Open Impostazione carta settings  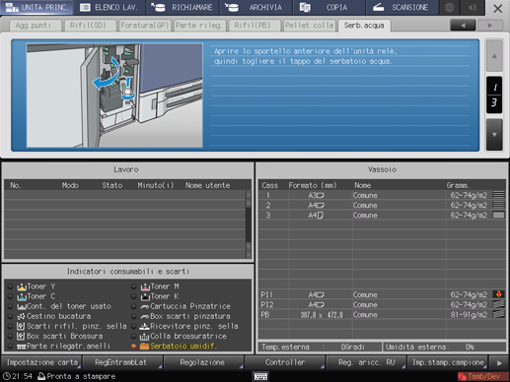41,362
